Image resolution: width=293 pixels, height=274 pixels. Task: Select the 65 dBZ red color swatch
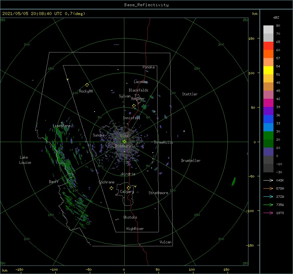pos(268,46)
